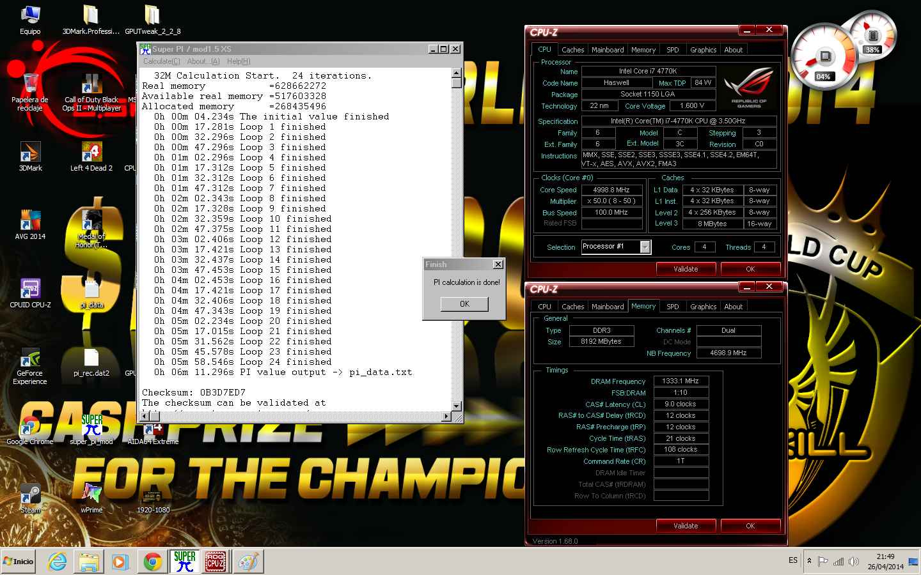Show hidden system tray icons
This screenshot has height=575, width=921.
pyautogui.click(x=809, y=561)
